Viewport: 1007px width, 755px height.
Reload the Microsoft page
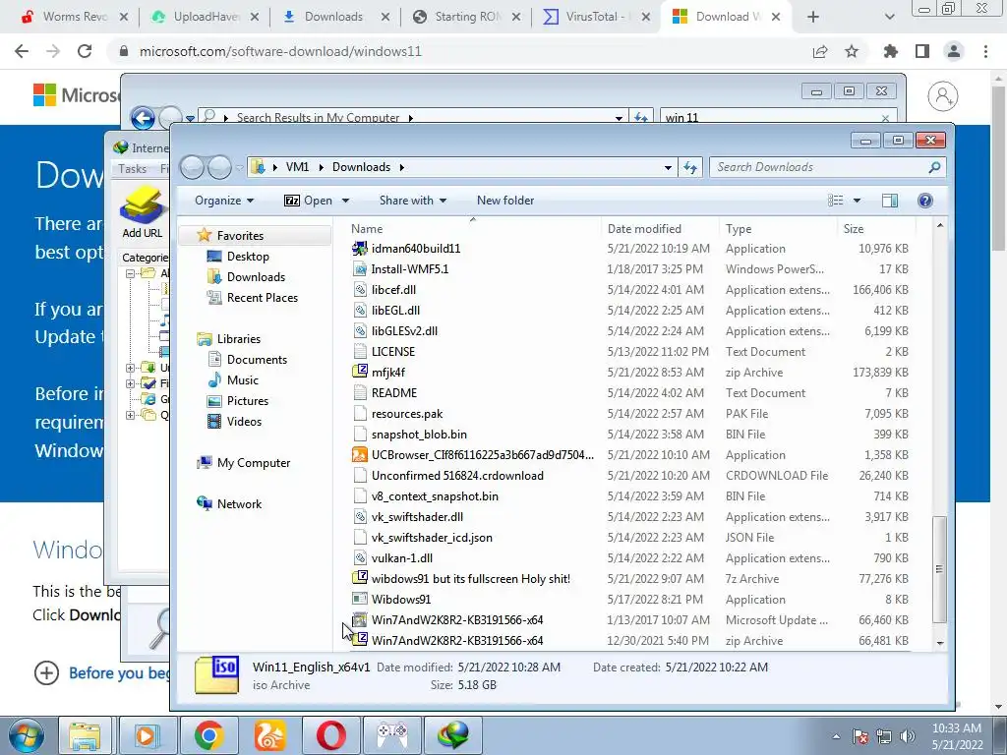(x=85, y=51)
